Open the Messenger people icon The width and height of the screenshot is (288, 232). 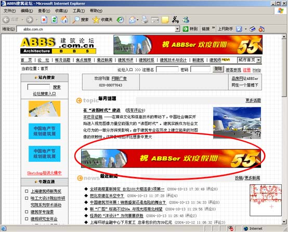(186, 20)
